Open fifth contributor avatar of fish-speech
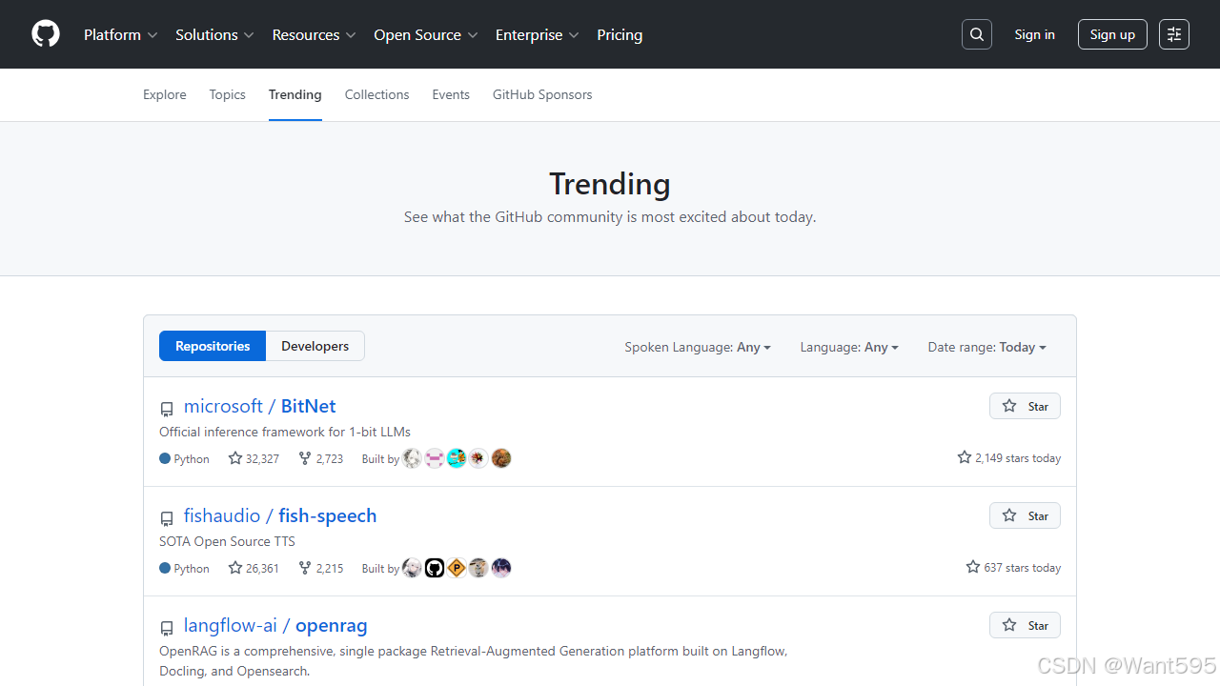The image size is (1220, 686). (501, 568)
